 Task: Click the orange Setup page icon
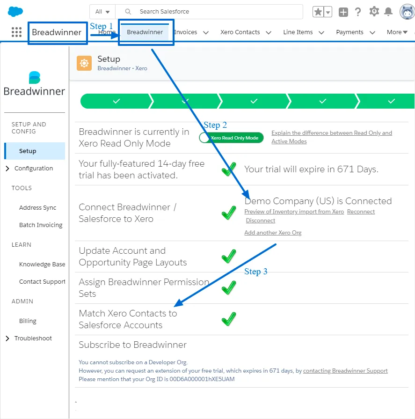click(84, 63)
